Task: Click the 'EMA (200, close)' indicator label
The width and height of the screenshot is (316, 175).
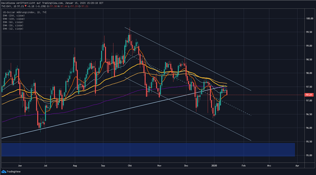Action: [x=13, y=15]
